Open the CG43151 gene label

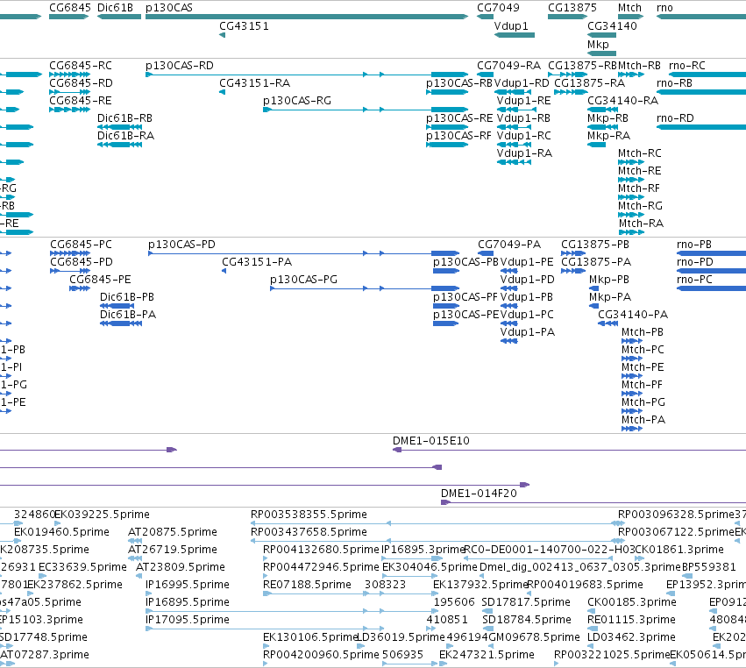[244, 26]
